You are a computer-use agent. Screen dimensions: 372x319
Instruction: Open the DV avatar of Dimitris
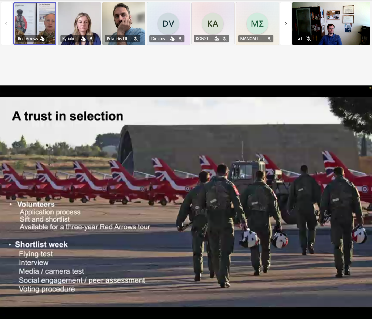pyautogui.click(x=168, y=24)
